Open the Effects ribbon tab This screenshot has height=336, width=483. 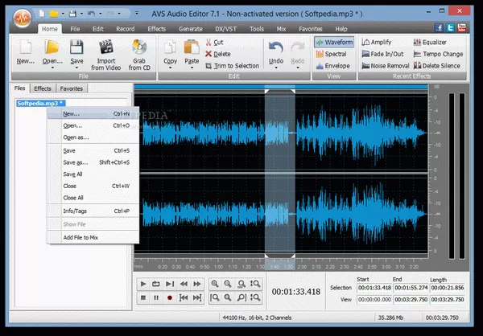(x=156, y=29)
